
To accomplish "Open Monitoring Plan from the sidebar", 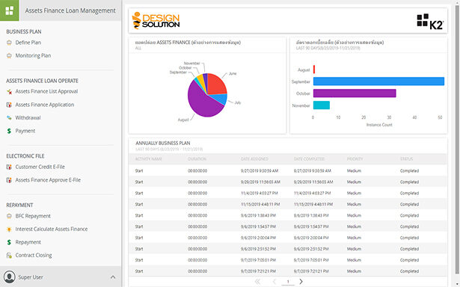I will click(x=33, y=56).
